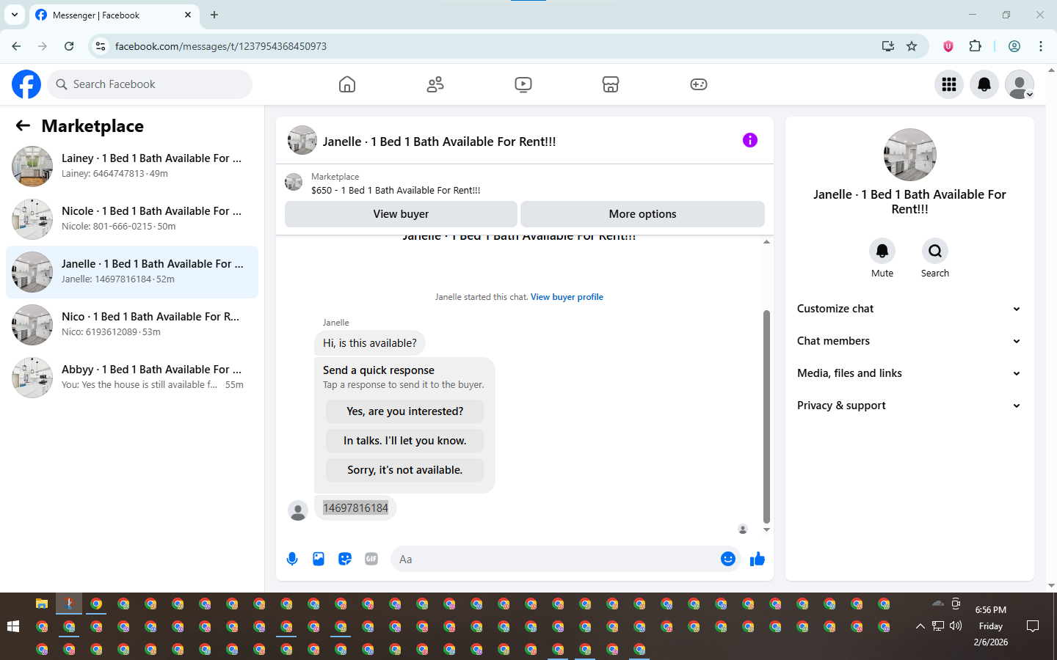
Task: Click the chat vertical scrollbar thumb
Action: (766, 417)
